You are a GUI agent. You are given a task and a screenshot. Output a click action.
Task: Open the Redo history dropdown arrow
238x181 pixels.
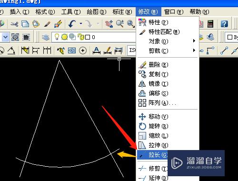98,24
